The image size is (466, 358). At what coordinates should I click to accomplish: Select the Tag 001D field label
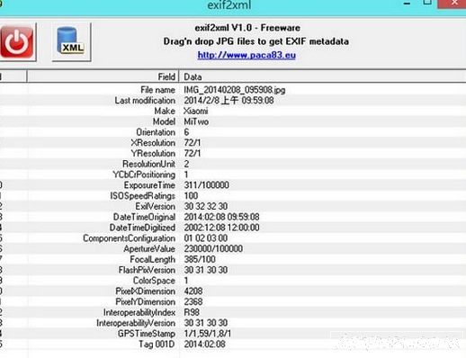tap(157, 345)
